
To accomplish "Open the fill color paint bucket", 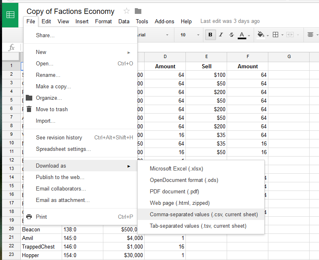I will click(x=261, y=35).
